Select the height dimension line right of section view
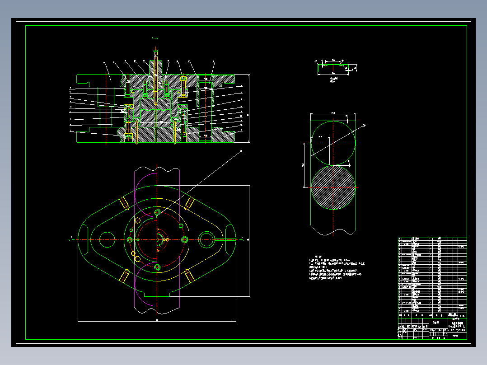487x365 pixels. tap(248, 108)
